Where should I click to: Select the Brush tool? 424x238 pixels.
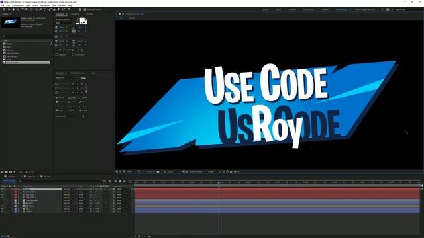[50, 9]
